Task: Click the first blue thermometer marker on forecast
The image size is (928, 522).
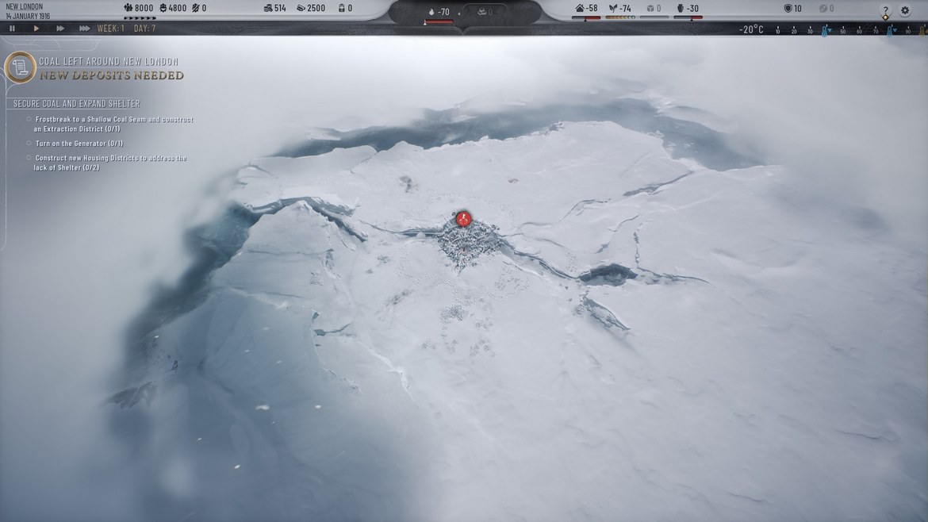Action: [x=824, y=31]
